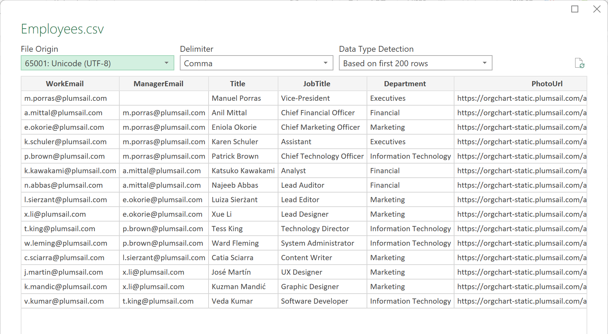Image resolution: width=608 pixels, height=334 pixels.
Task: Click the j.martin@plumsail.com cell
Action: pos(70,272)
